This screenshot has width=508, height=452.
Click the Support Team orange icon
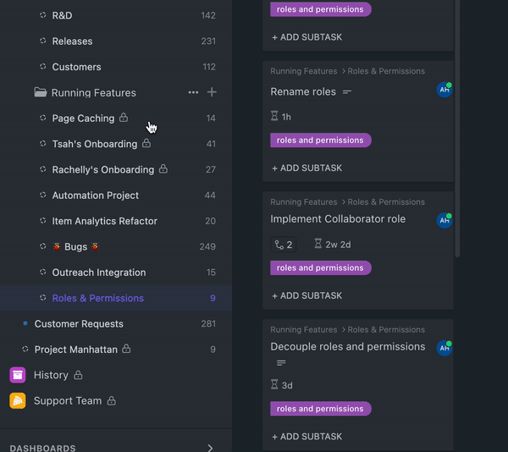click(x=18, y=400)
